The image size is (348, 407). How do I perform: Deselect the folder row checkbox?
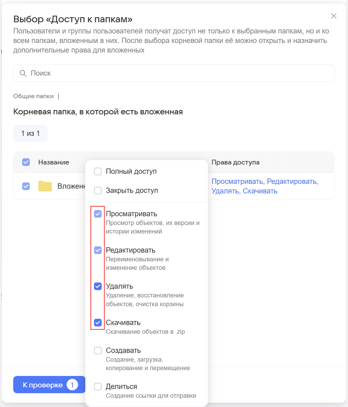26,186
